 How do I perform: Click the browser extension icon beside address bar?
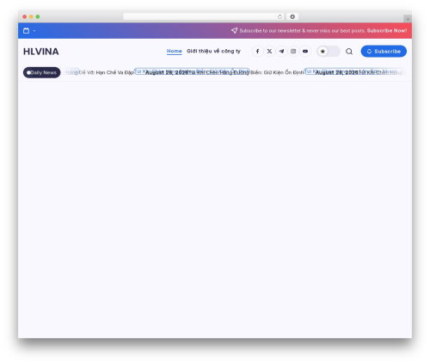[292, 16]
